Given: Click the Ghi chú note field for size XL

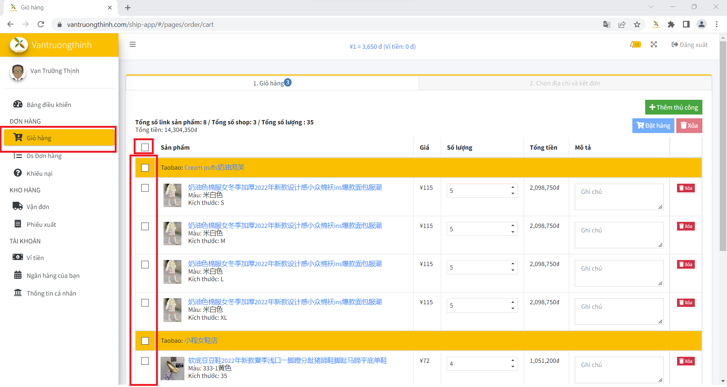Looking at the screenshot, I should coord(619,311).
